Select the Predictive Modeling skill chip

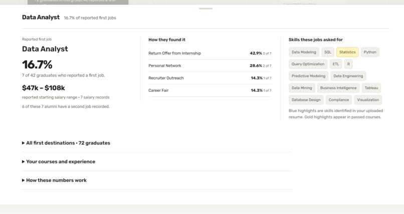click(308, 76)
